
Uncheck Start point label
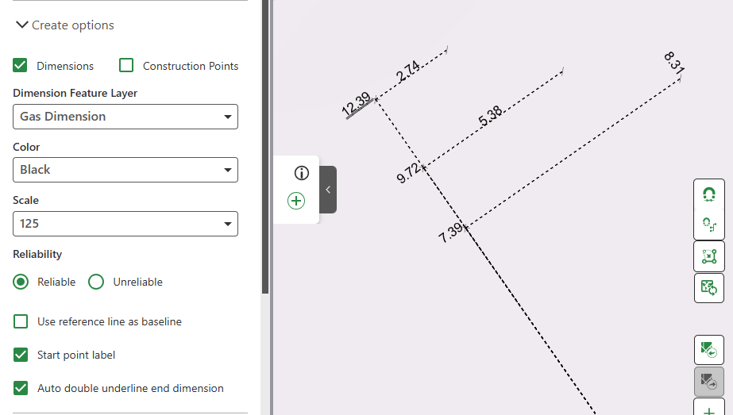pyautogui.click(x=21, y=355)
